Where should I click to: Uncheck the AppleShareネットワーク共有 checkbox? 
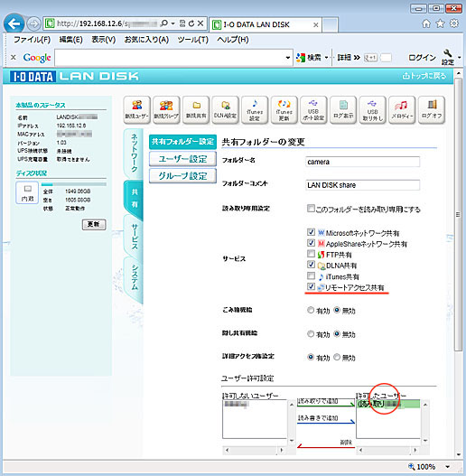[311, 243]
